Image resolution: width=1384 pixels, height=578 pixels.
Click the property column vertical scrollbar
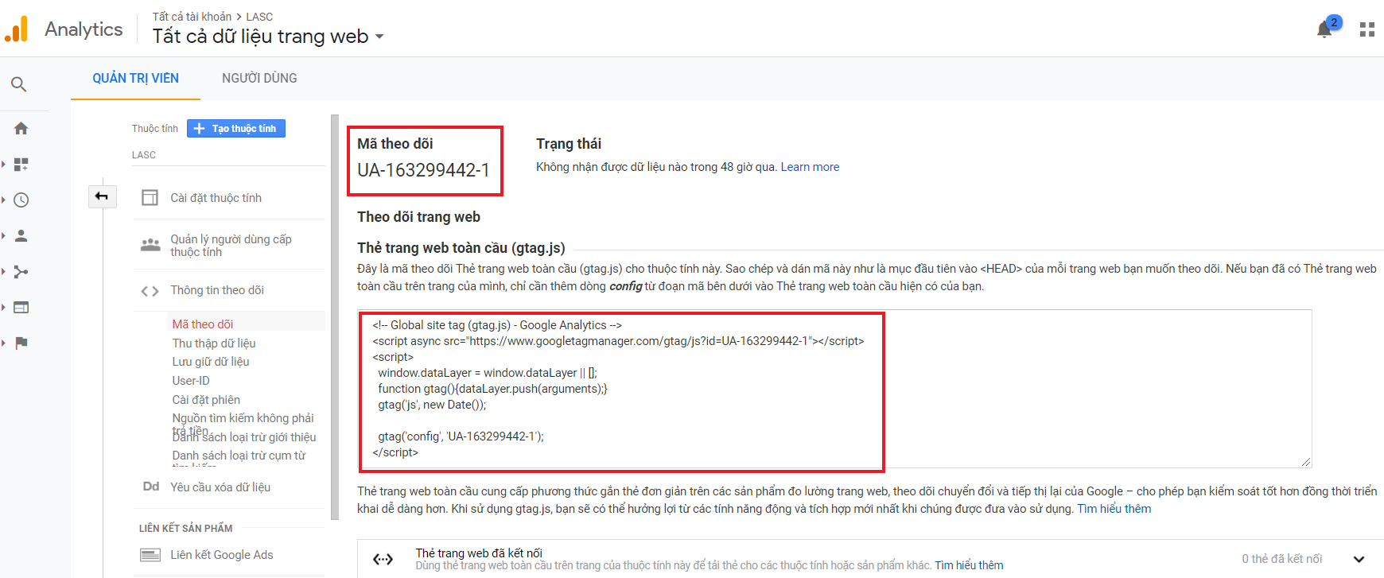pyautogui.click(x=335, y=318)
